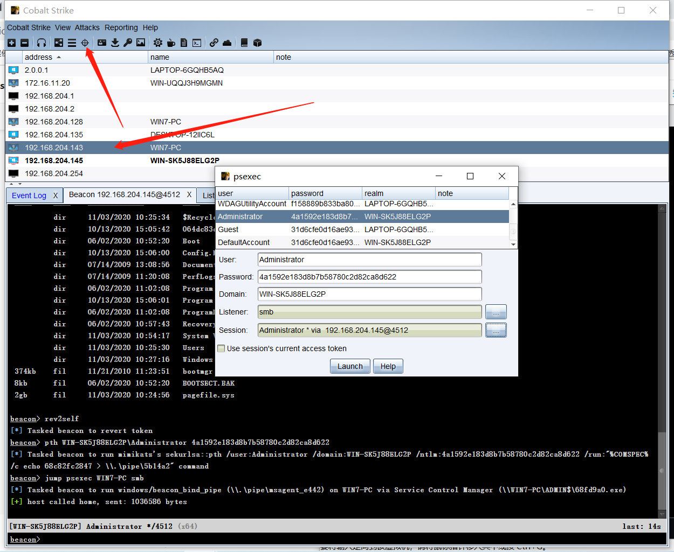Click into the User field in psexec
The height and width of the screenshot is (552, 674).
[x=369, y=260]
